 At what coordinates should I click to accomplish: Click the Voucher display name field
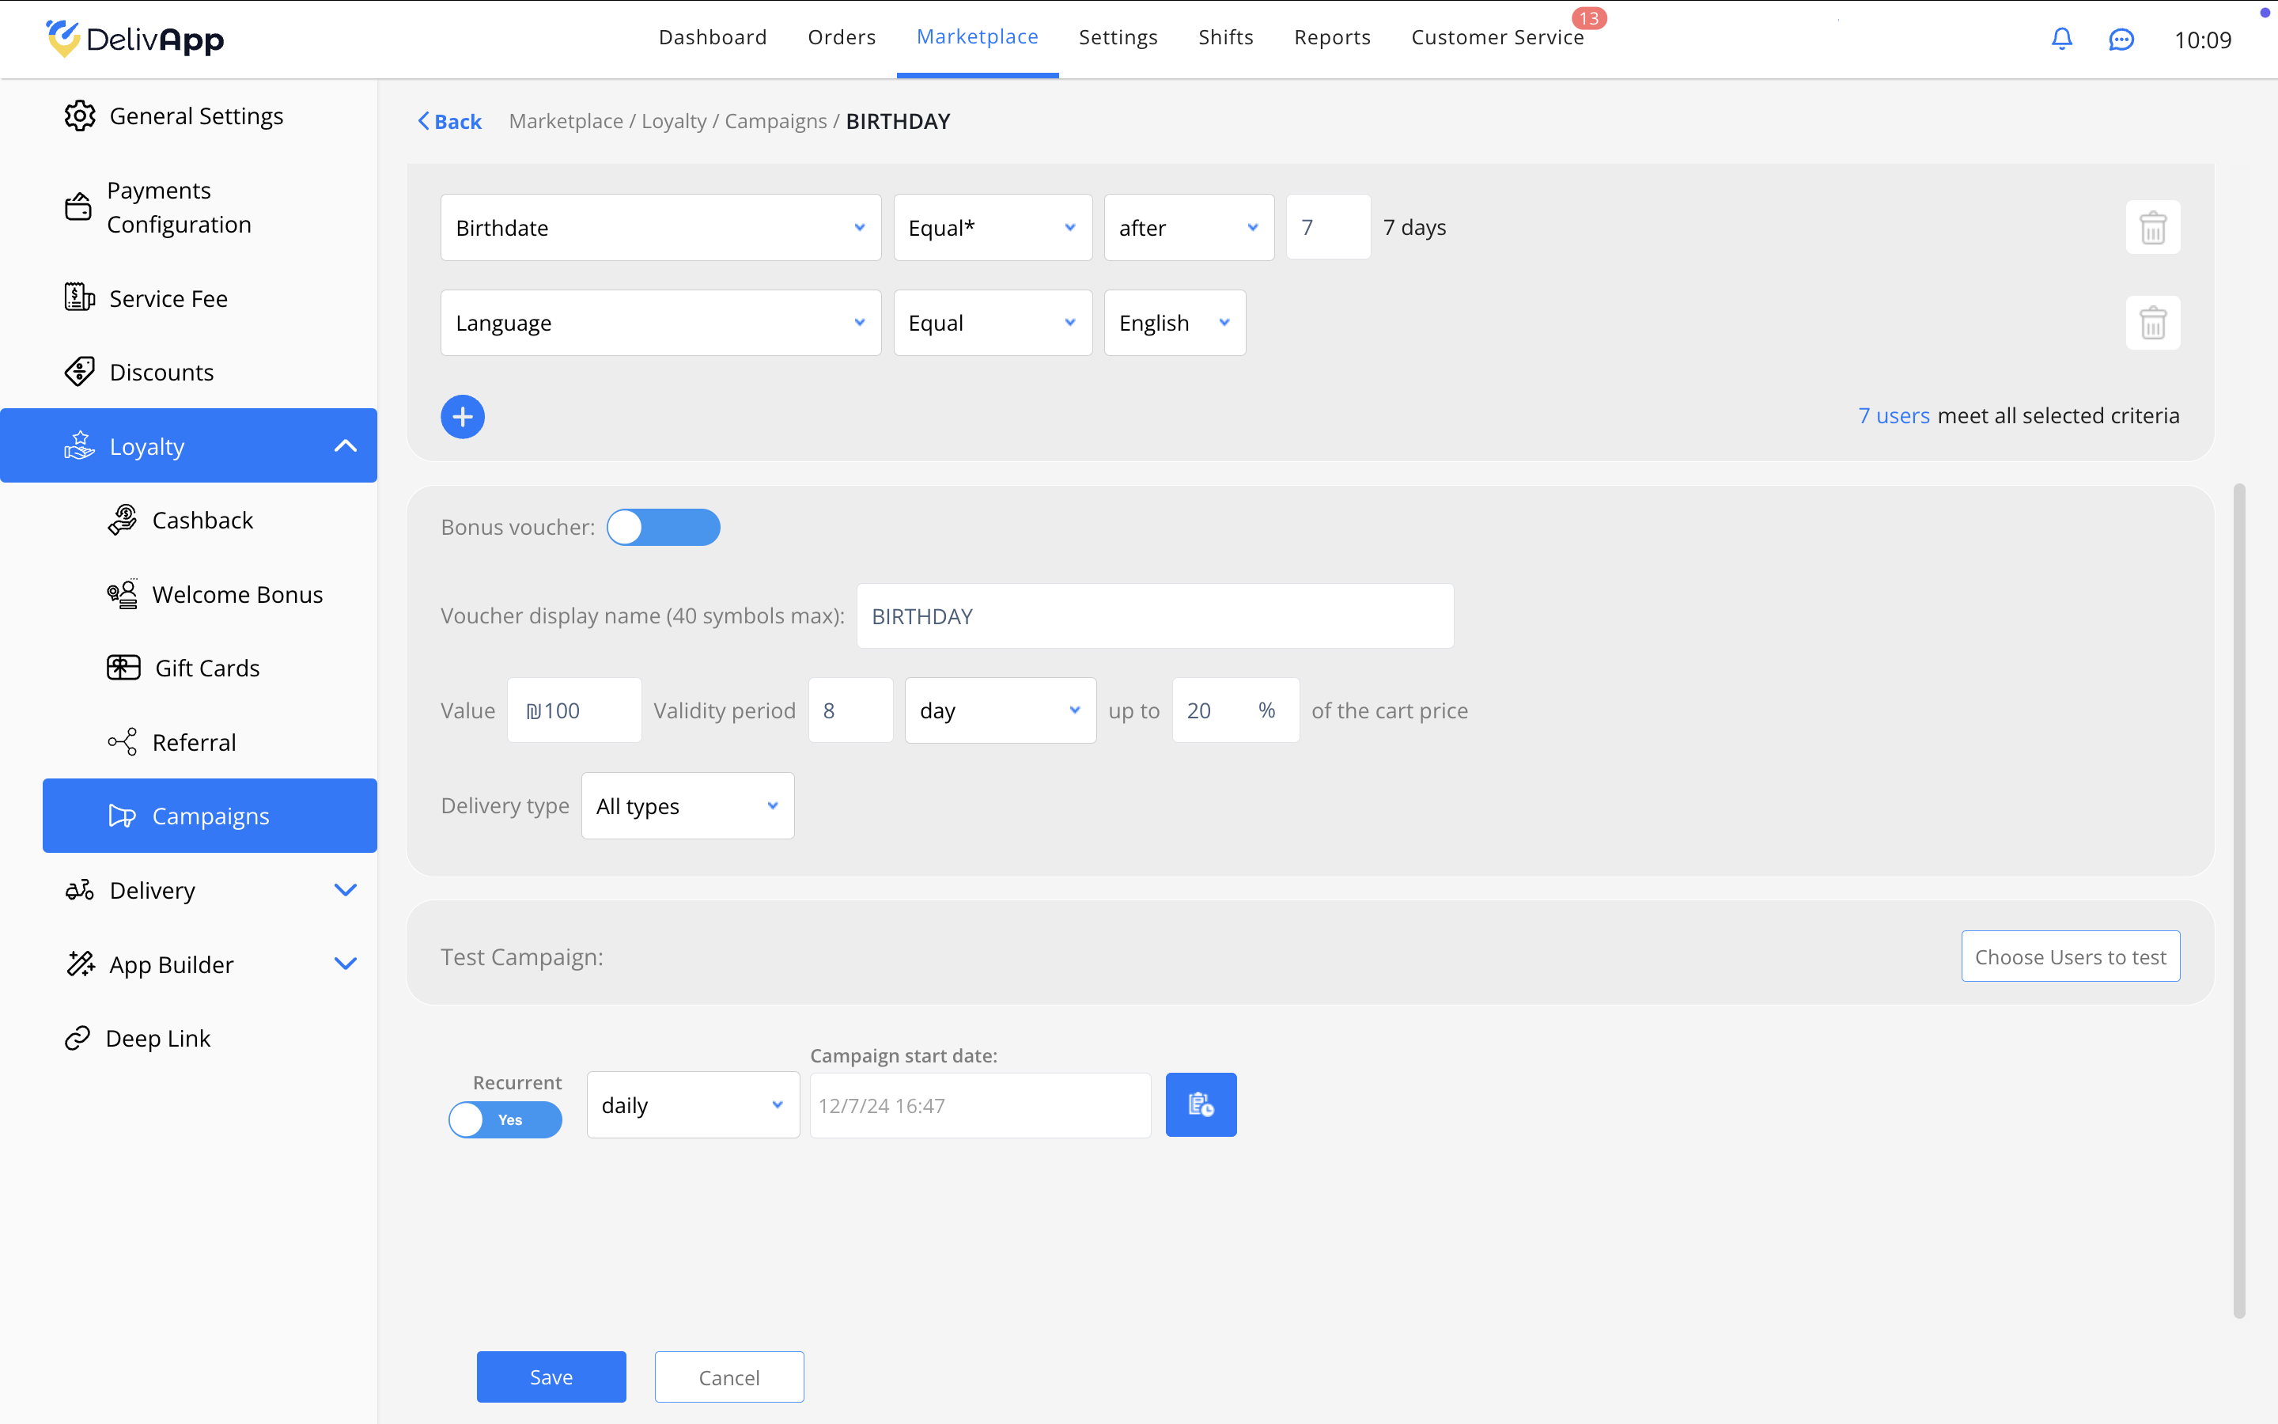click(1154, 616)
